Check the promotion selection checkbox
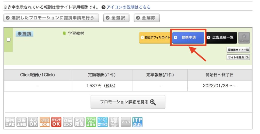 [8, 40]
